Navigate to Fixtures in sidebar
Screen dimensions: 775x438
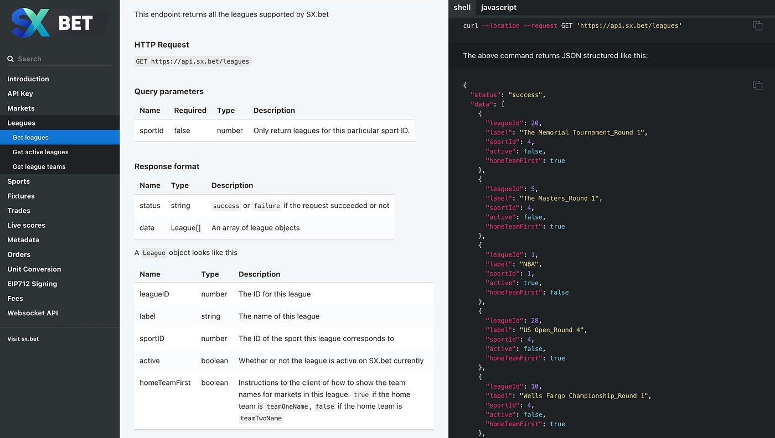pos(21,196)
